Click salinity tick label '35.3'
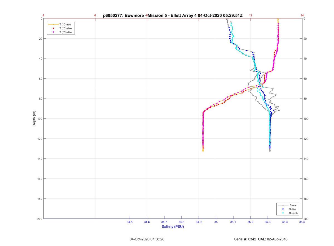Viewport: 334px width, 246px height. coord(268,222)
